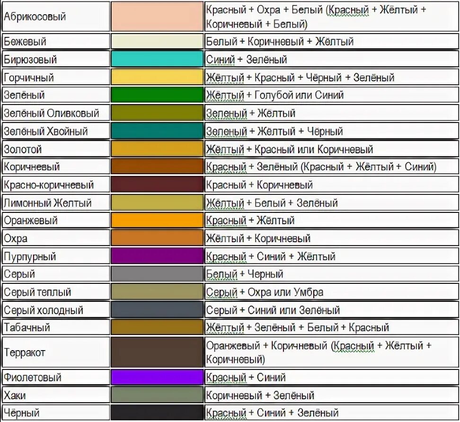Click the orange Оранжевый color swatch
Image resolution: width=460 pixels, height=422 pixels.
(157, 220)
